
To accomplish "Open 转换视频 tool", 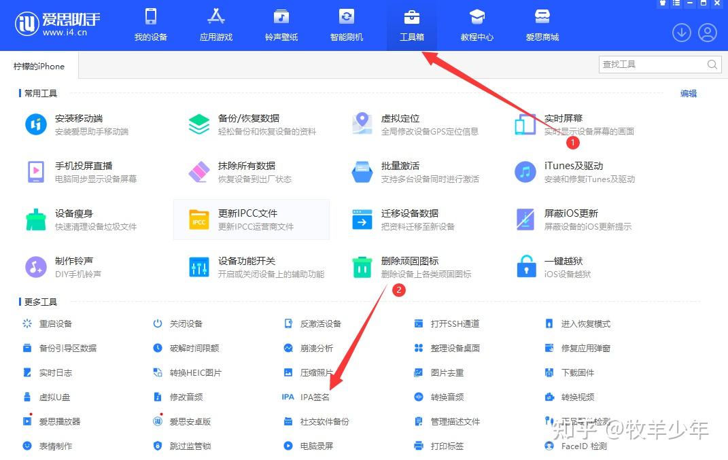I will [570, 397].
